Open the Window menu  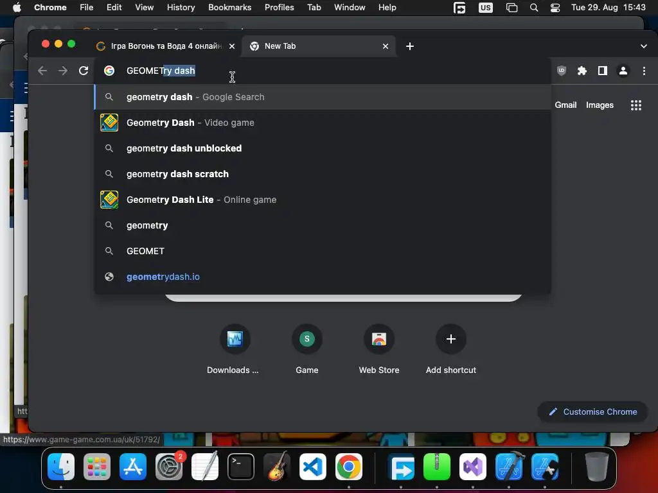[x=350, y=8]
